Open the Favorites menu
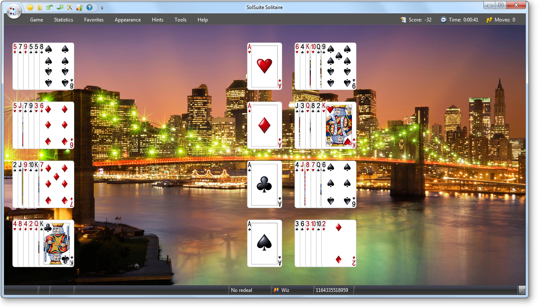The image size is (540, 308). coord(94,20)
